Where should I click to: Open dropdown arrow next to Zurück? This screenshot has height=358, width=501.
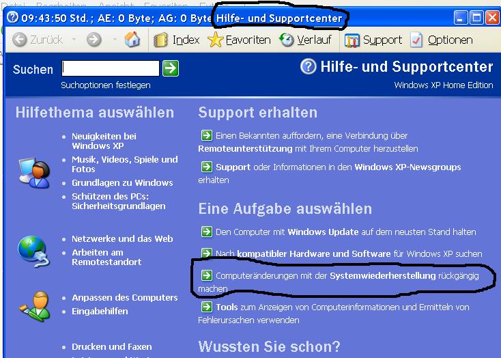pos(74,40)
